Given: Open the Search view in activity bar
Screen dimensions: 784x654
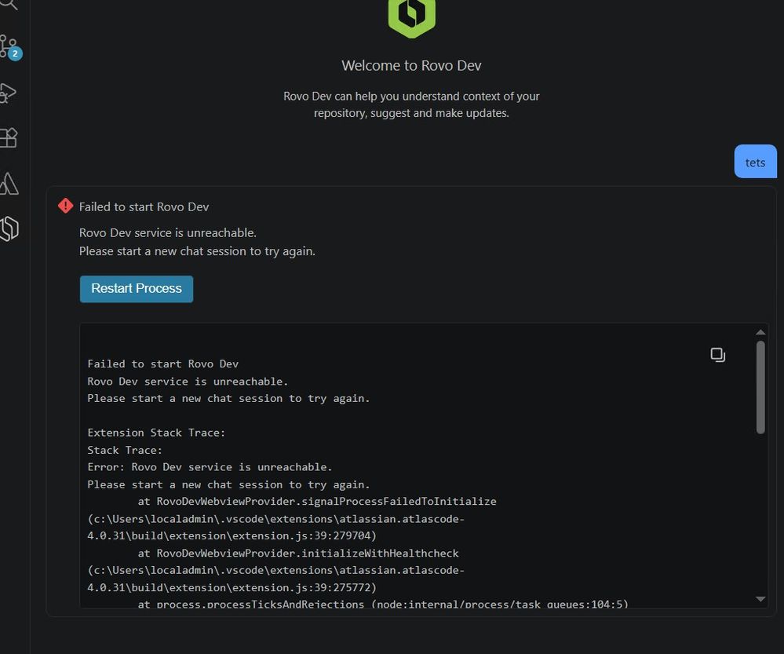Looking at the screenshot, I should (9, 4).
